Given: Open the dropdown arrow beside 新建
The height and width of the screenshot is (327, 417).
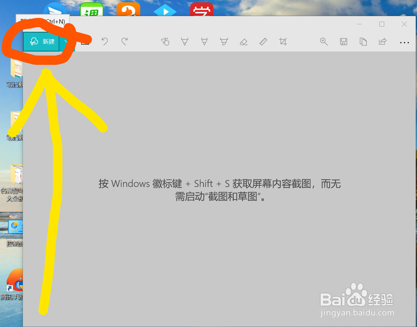Looking at the screenshot, I should pyautogui.click(x=67, y=42).
